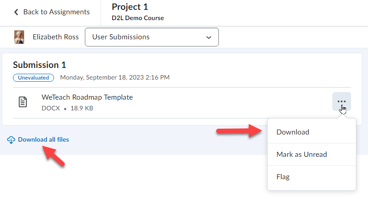Go back to Assignments link text

(x=56, y=12)
